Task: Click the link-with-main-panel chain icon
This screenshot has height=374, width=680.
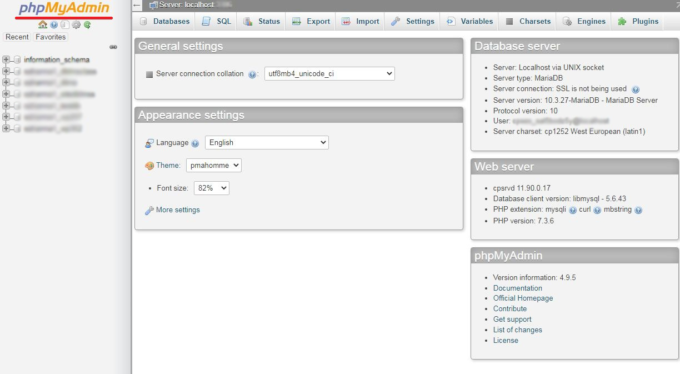Action: tap(113, 47)
